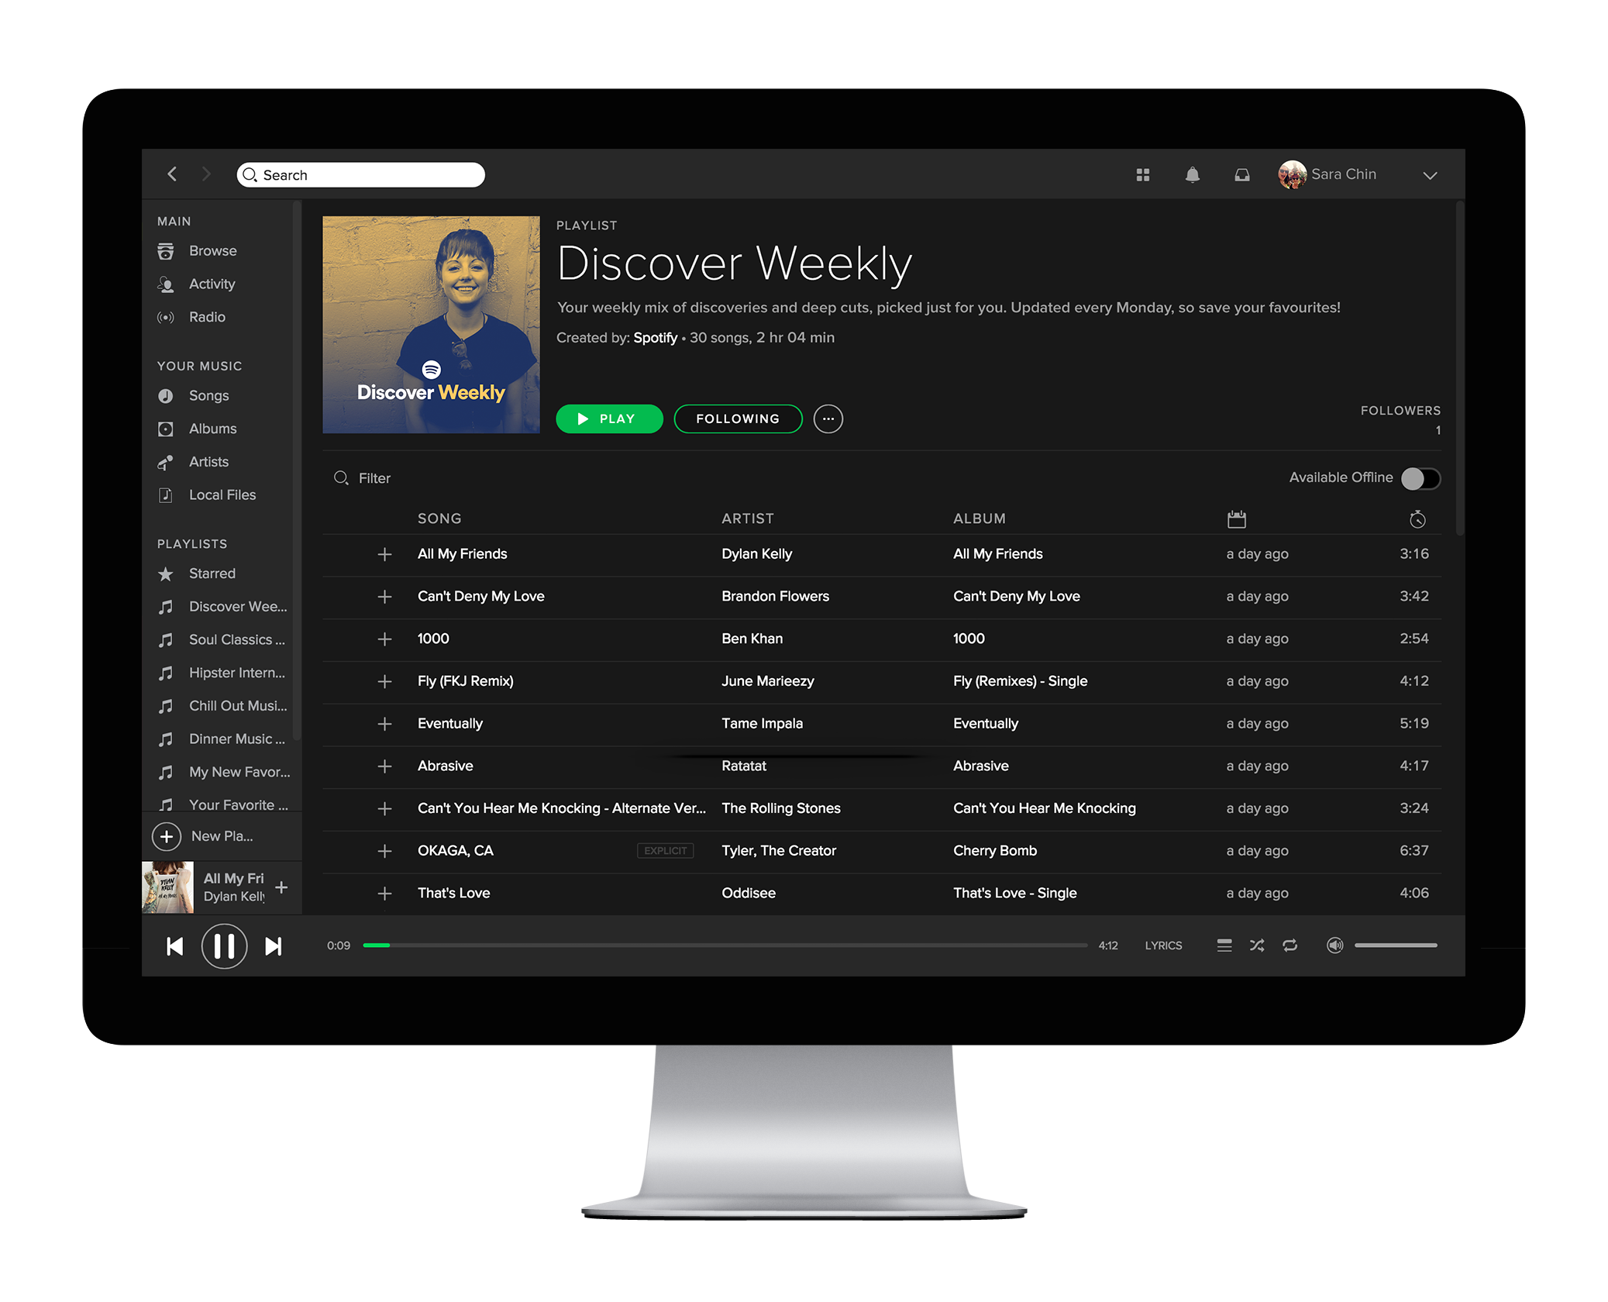
Task: Click the grid view icon top right
Action: pos(1142,174)
